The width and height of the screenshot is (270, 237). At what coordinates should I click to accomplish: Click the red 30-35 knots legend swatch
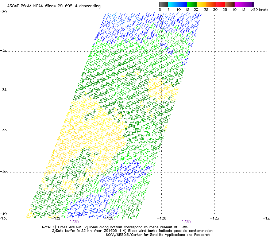pyautogui.click(x=220, y=4)
